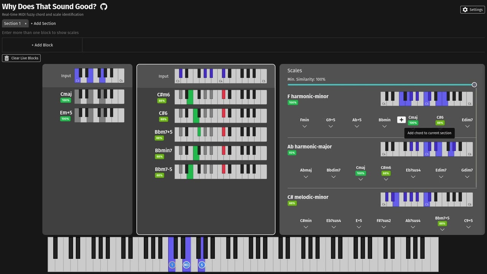Expand the Bbdim7 chord chevron
487x274 pixels.
coord(333,177)
